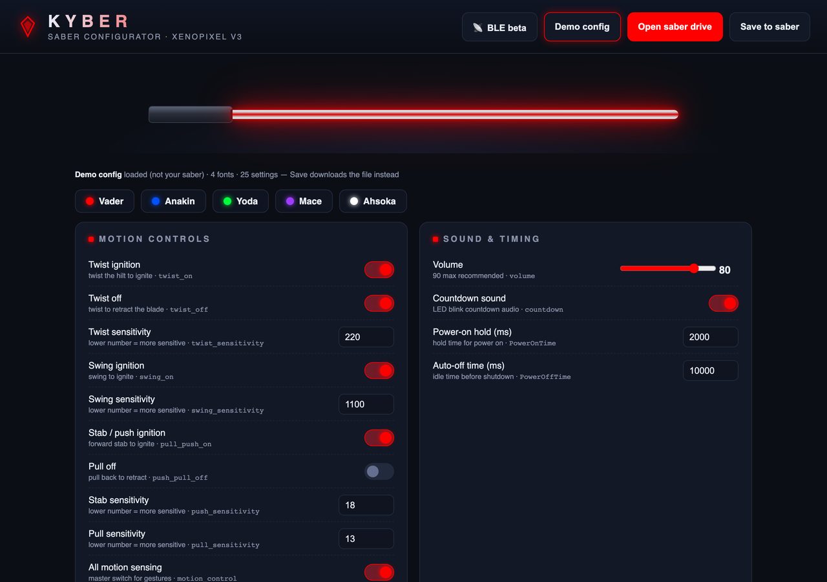The image size is (827, 582).
Task: Click the "KYBER" app title text
Action: (89, 21)
